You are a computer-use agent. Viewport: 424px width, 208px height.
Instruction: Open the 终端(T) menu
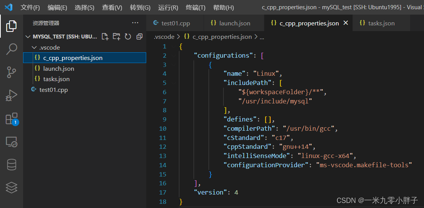[x=195, y=8]
